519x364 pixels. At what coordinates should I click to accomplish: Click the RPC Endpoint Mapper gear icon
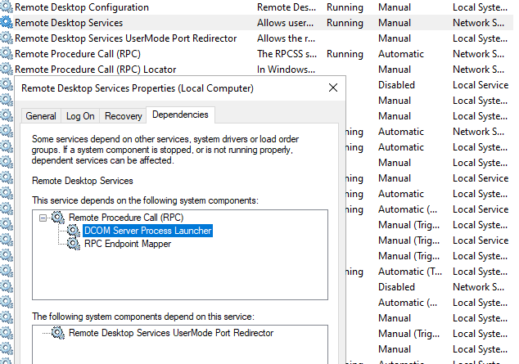(x=74, y=244)
